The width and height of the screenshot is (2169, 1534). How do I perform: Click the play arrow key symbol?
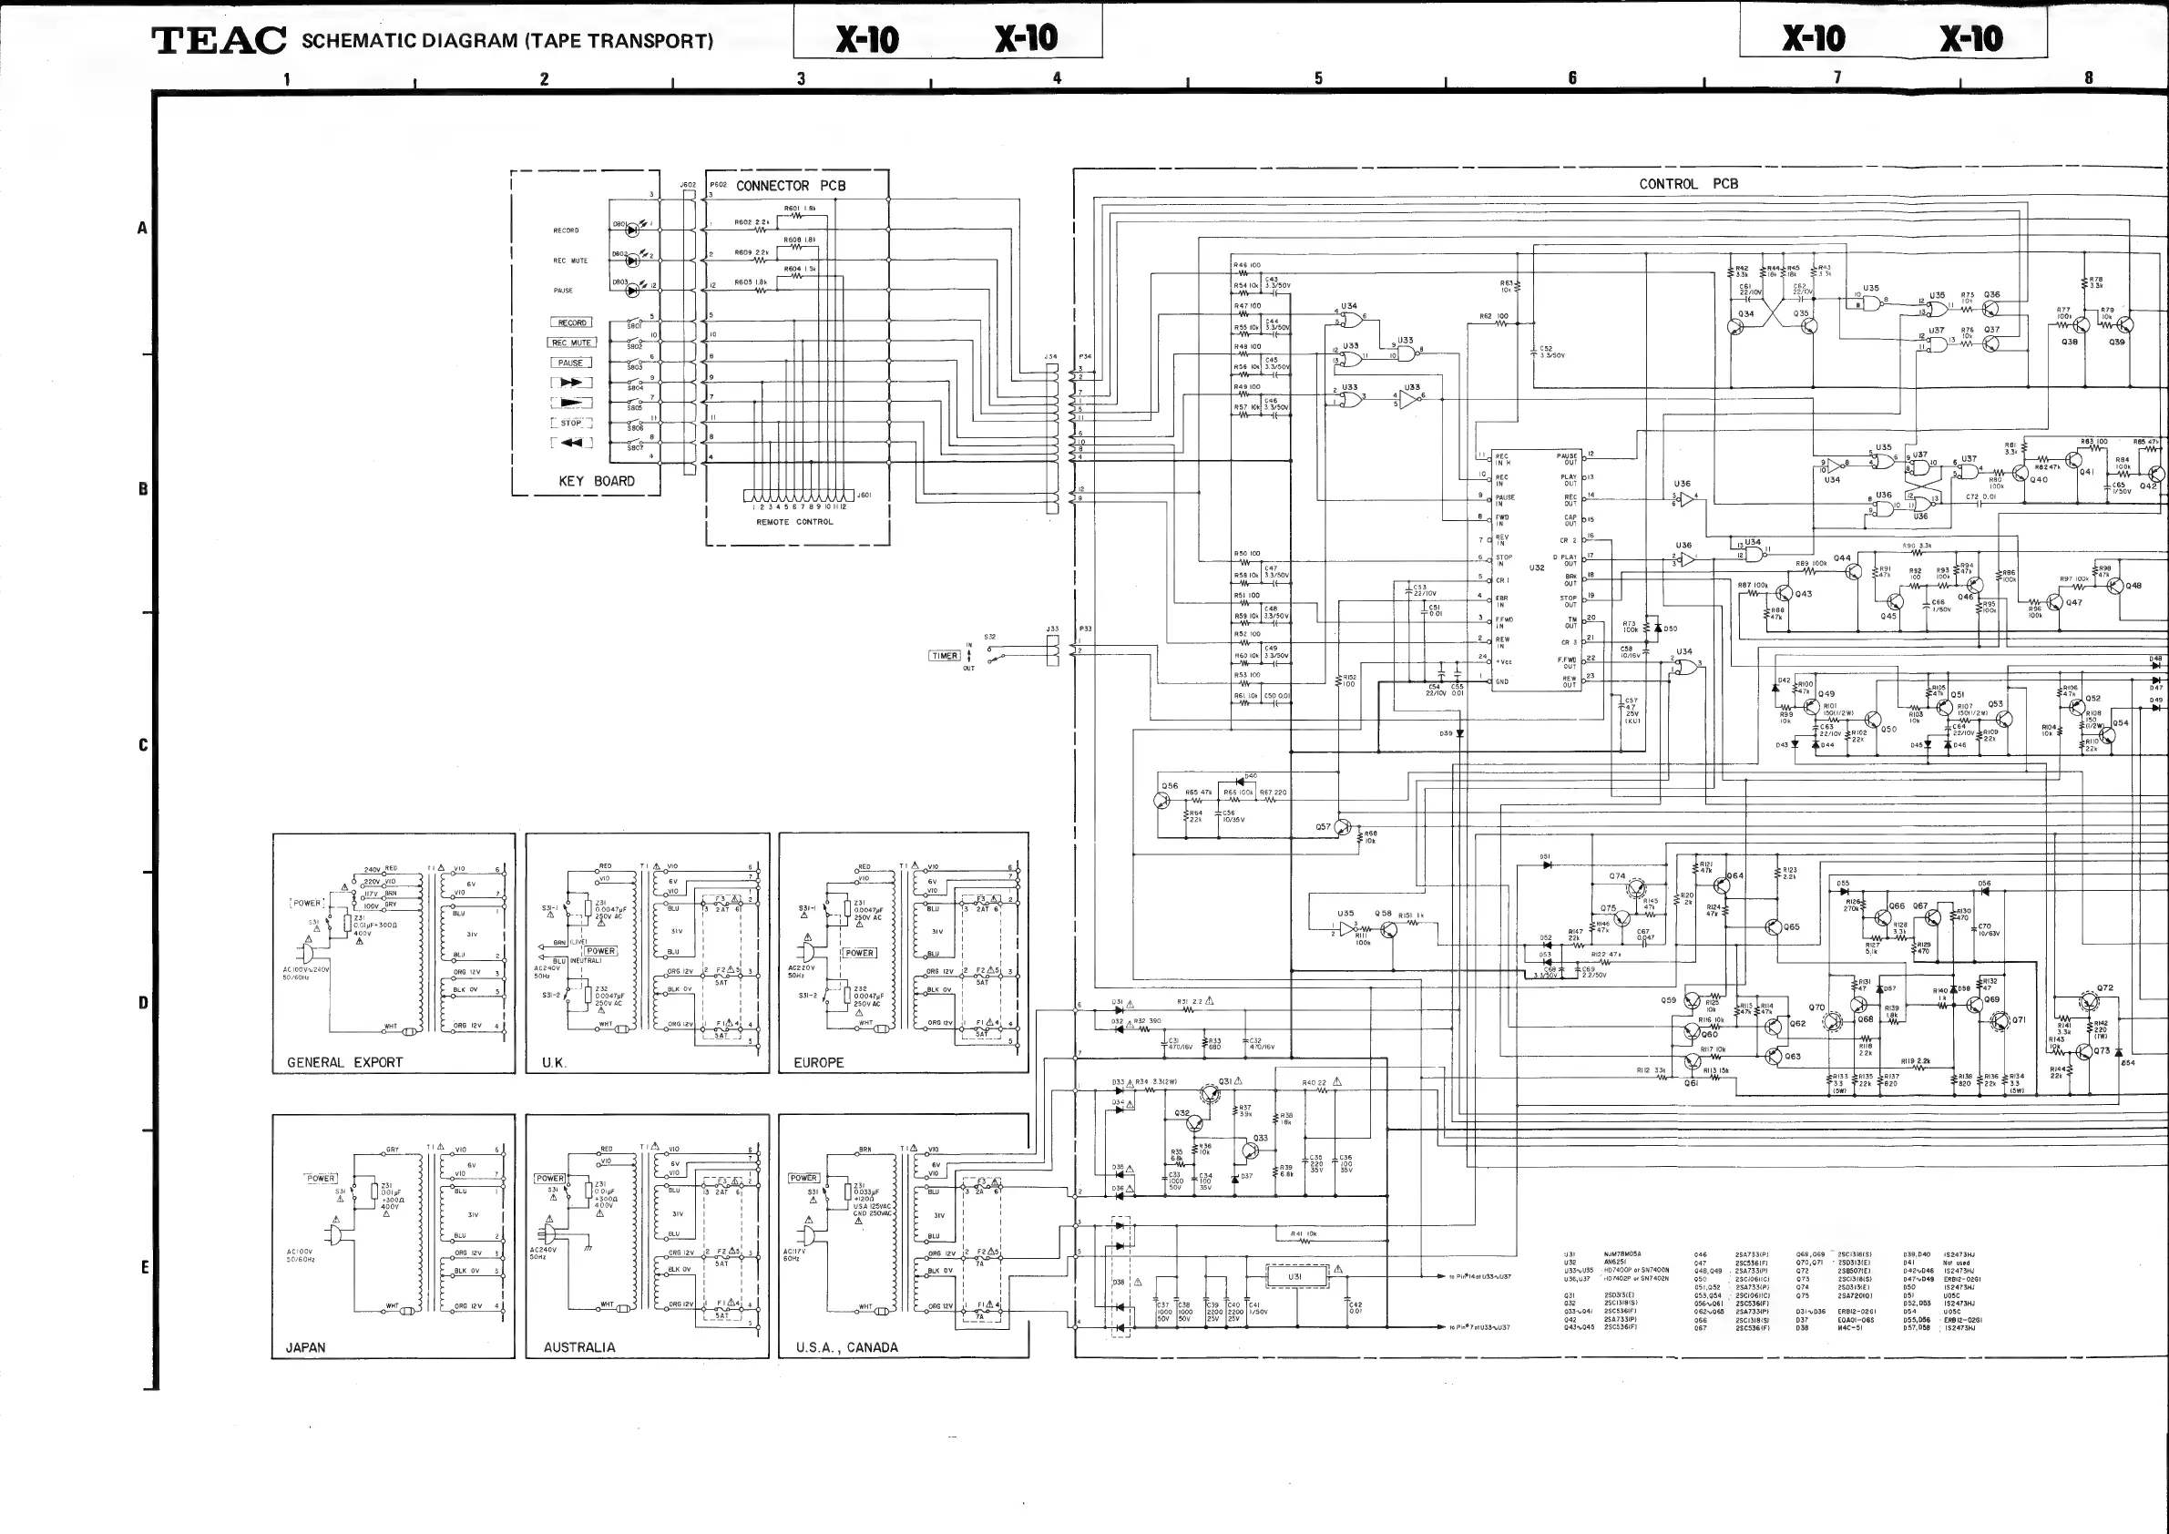[570, 403]
